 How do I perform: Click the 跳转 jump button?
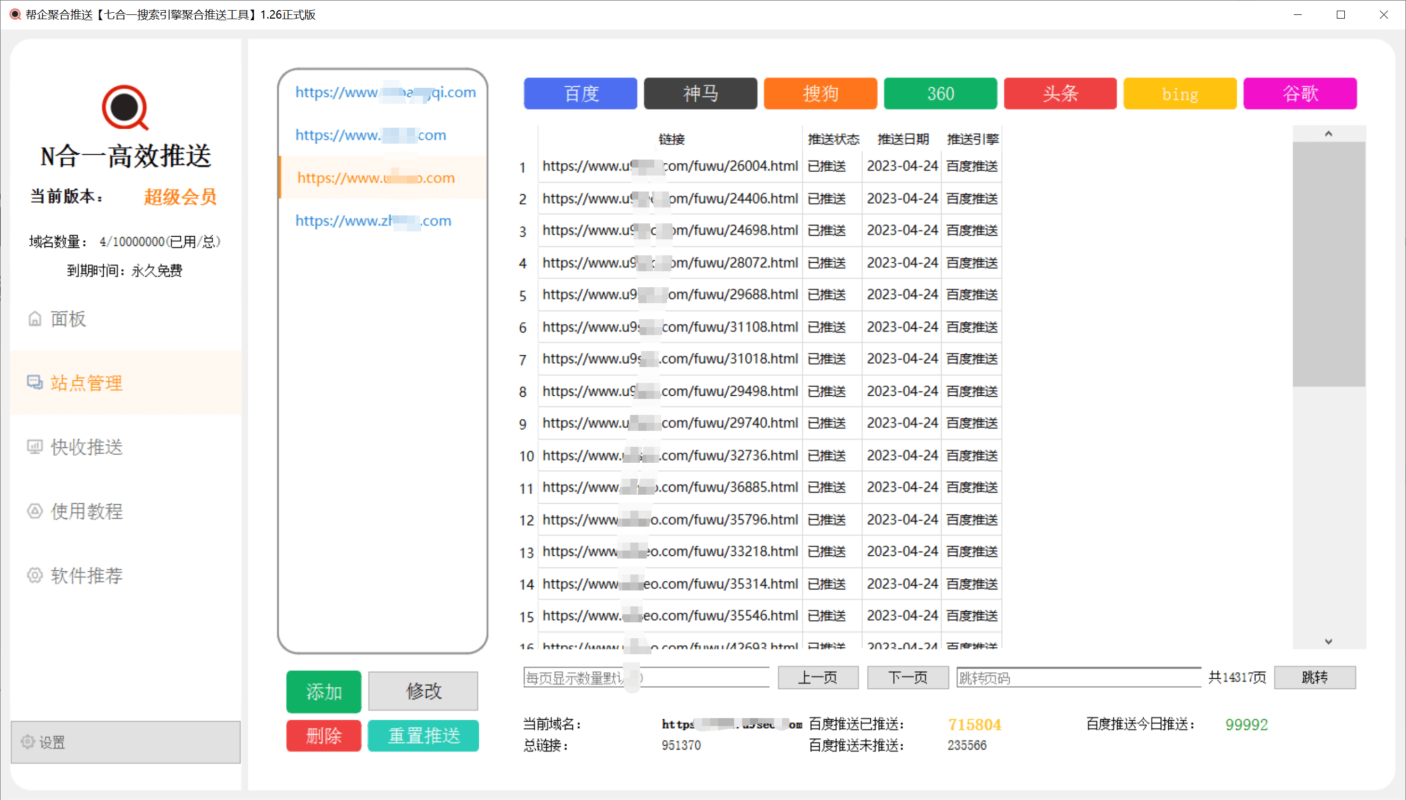tap(1315, 678)
